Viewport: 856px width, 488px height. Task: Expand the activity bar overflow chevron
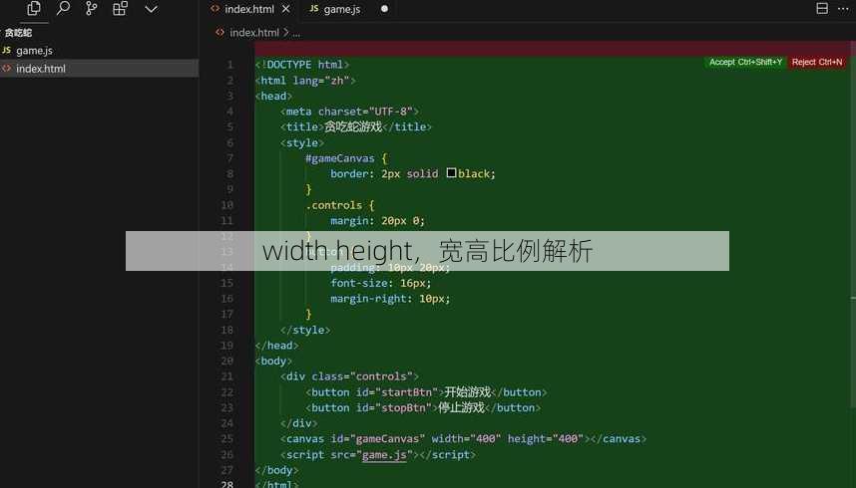click(152, 9)
